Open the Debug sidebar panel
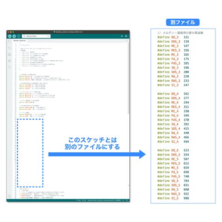 [9, 61]
